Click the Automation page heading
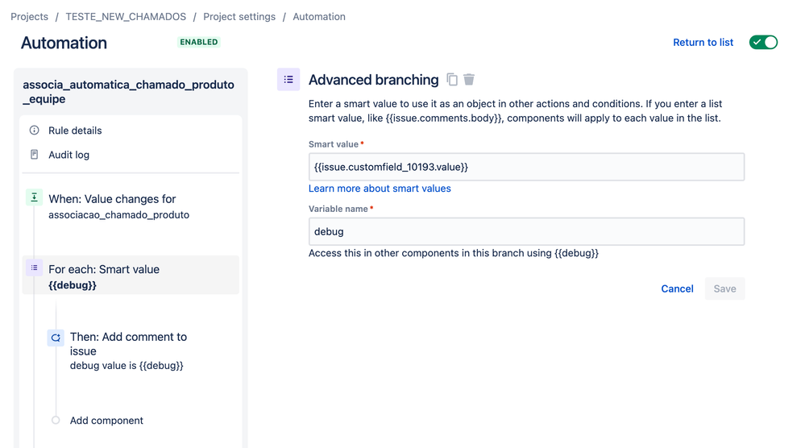 point(64,43)
